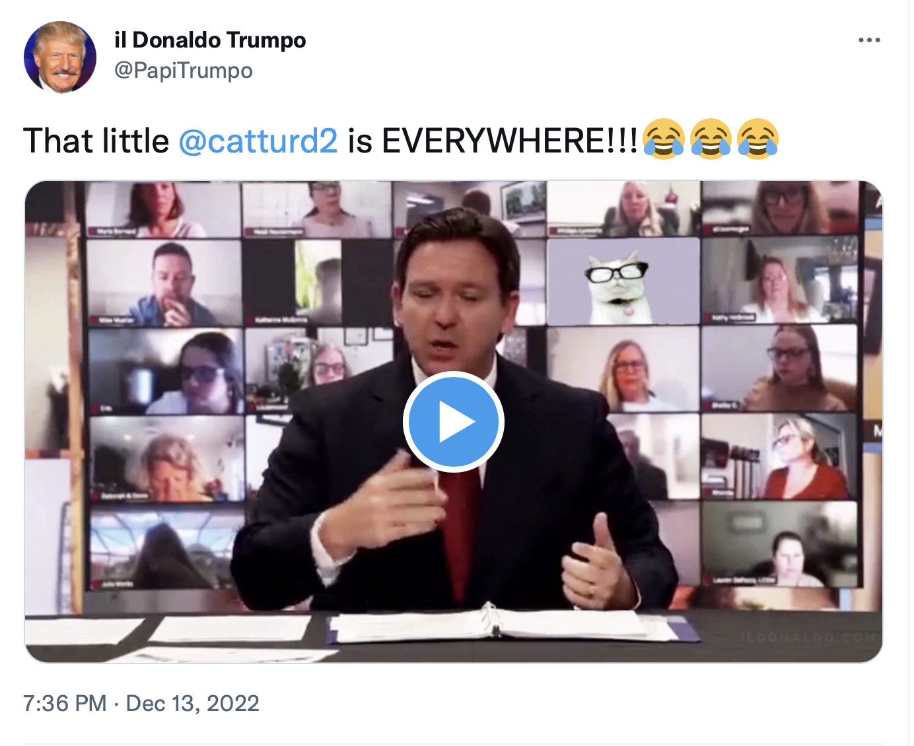Open the three-dot more options menu
The width and height of the screenshot is (914, 746).
869,40
